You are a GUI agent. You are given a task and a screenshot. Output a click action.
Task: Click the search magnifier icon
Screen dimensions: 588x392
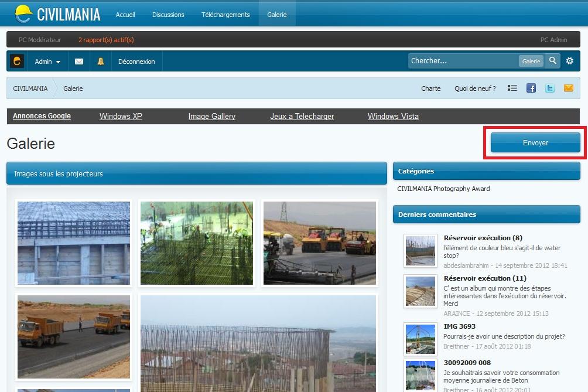coord(552,60)
